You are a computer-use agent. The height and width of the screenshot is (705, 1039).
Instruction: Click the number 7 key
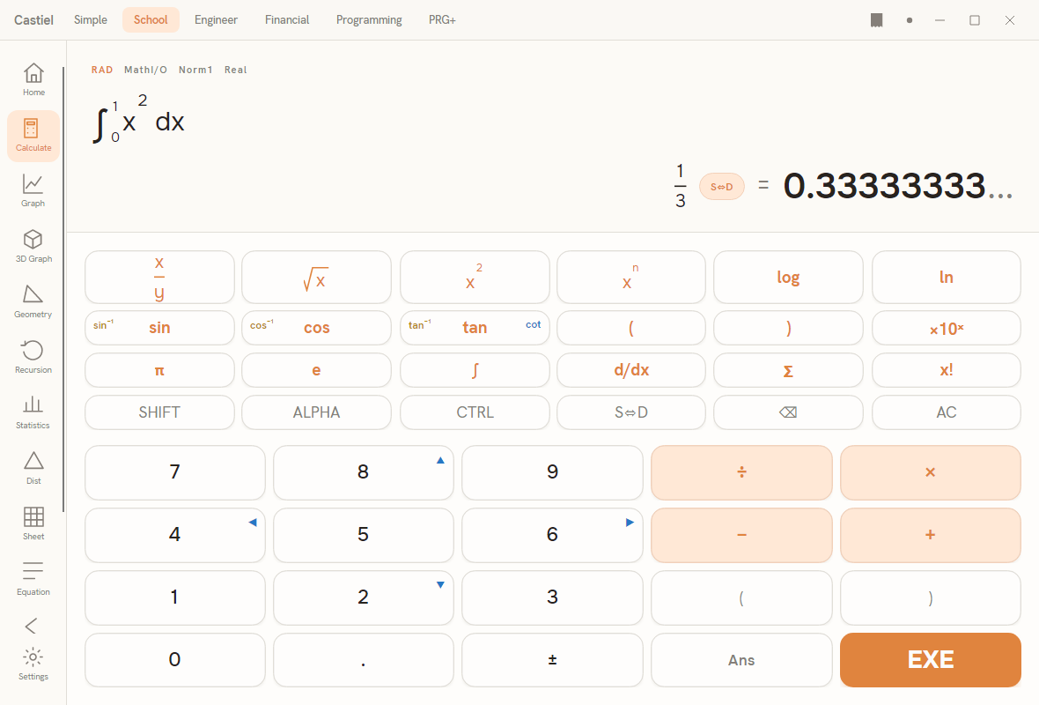coord(175,472)
